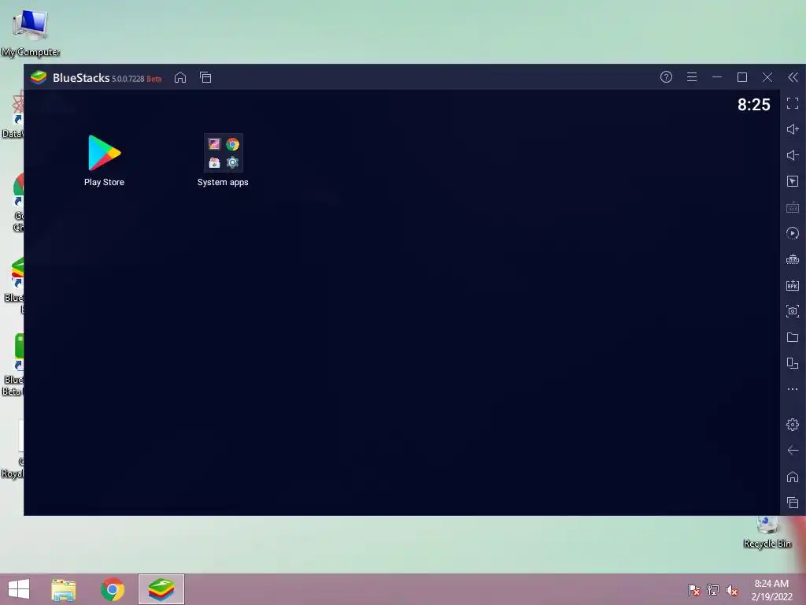This screenshot has height=605, width=806.
Task: Select Recycle Bin desktop icon
Action: click(767, 533)
